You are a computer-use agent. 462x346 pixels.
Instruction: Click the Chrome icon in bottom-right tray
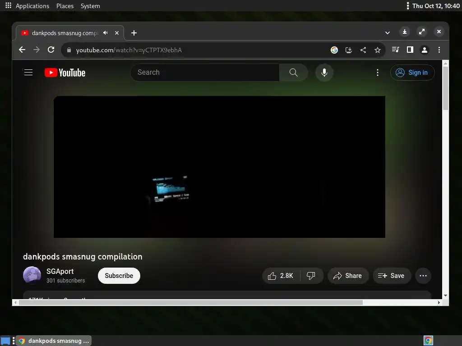[x=428, y=341]
